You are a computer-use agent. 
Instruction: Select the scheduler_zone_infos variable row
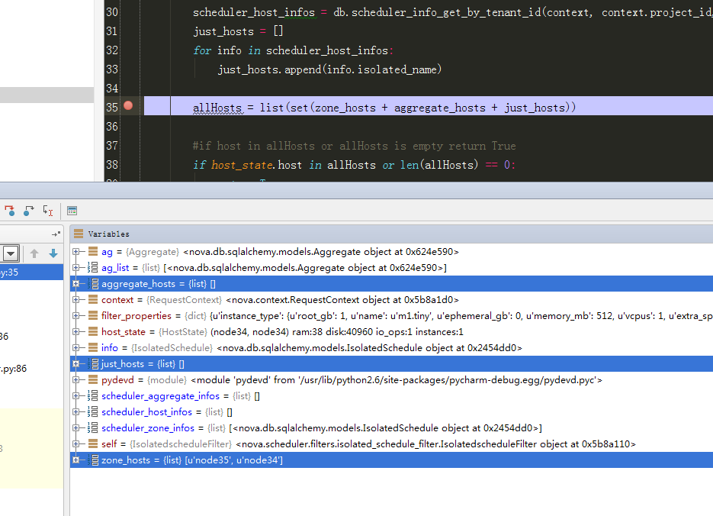pos(391,427)
